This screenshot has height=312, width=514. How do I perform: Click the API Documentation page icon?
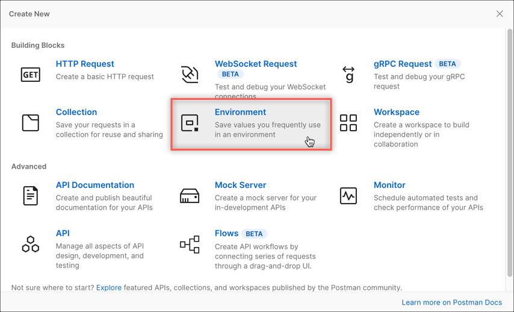[x=31, y=196]
